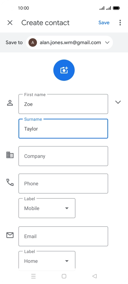128x284 pixels.
Task: Save the new contact
Action: 104,23
